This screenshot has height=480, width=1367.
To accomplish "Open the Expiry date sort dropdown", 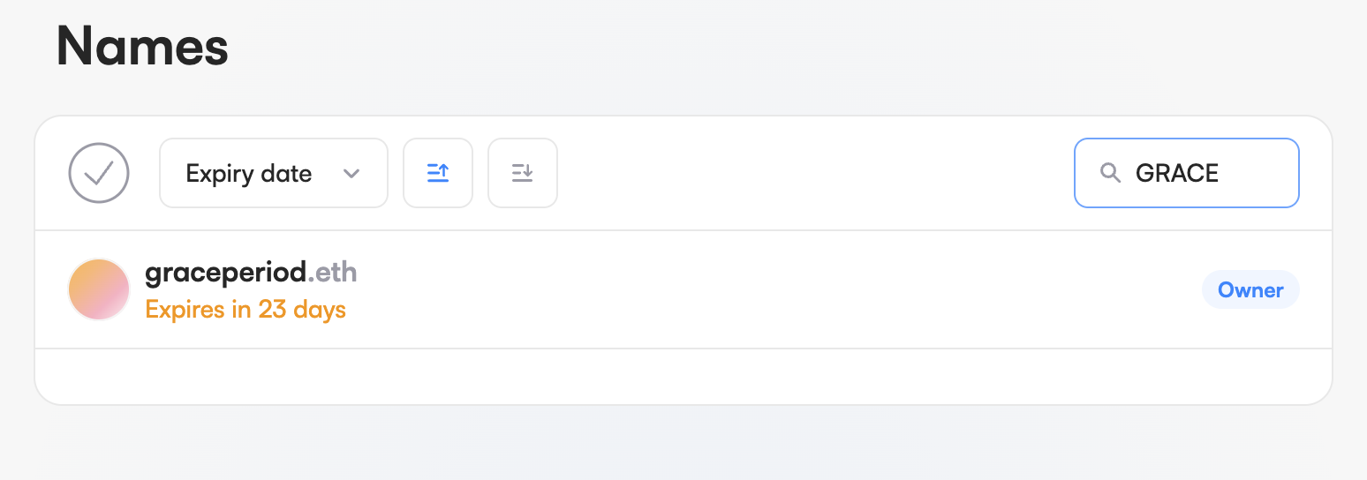I will 273,173.
